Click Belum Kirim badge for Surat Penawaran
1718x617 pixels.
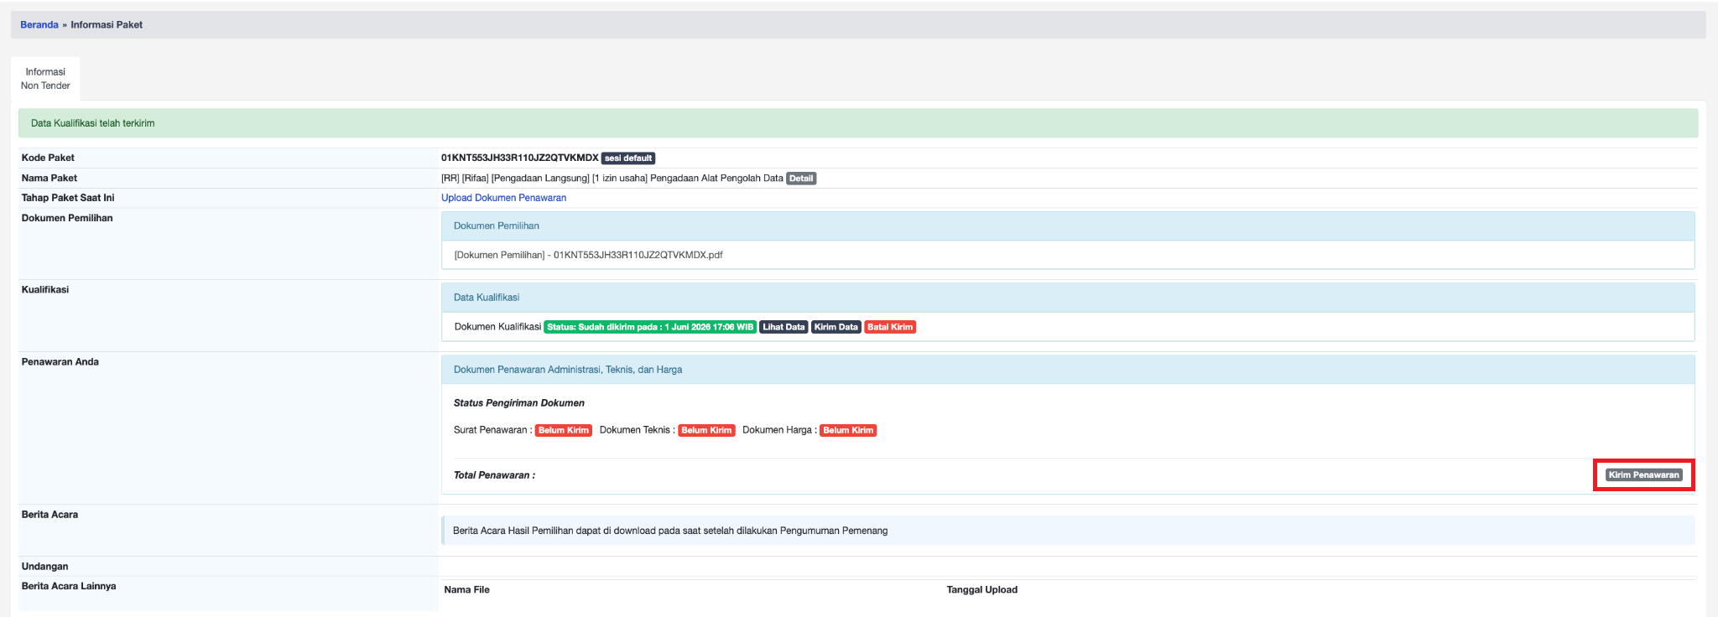(x=564, y=430)
